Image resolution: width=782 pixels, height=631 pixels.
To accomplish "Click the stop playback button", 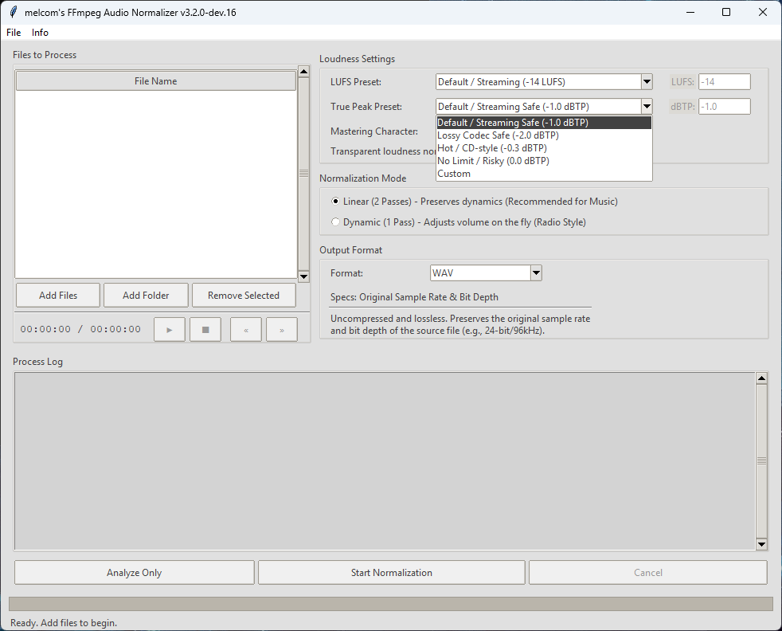I will pyautogui.click(x=205, y=330).
